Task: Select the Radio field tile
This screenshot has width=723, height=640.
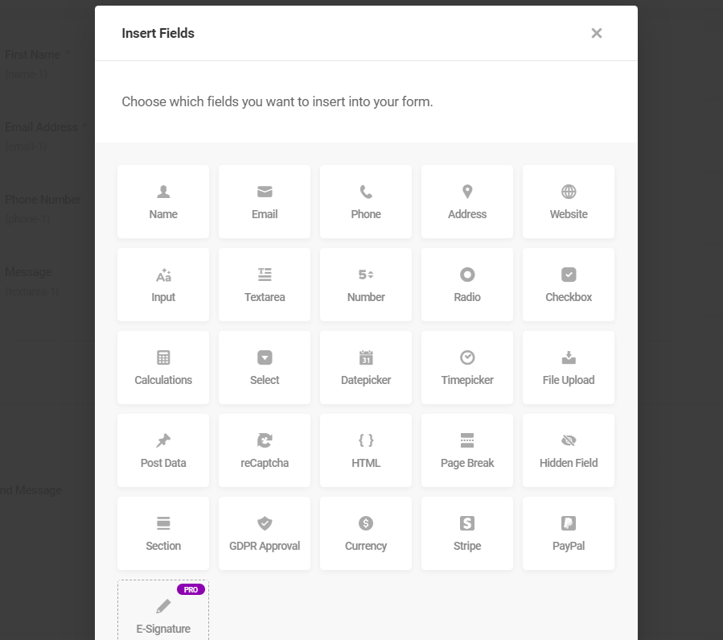Action: [x=467, y=285]
